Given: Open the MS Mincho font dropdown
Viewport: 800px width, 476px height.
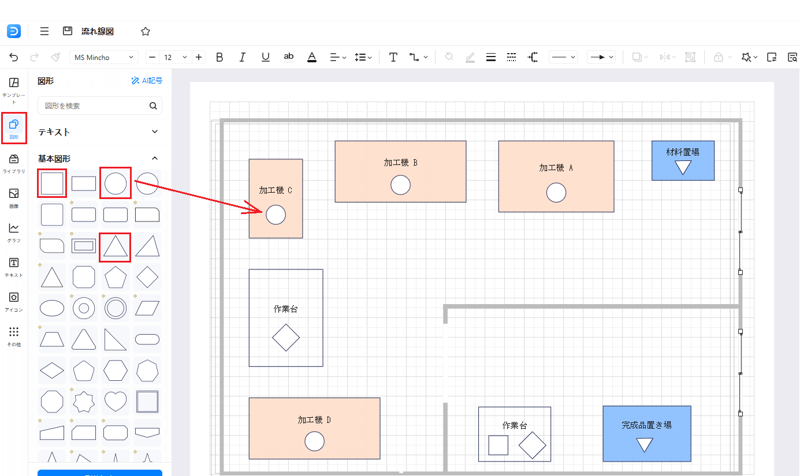Looking at the screenshot, I should click(x=104, y=57).
